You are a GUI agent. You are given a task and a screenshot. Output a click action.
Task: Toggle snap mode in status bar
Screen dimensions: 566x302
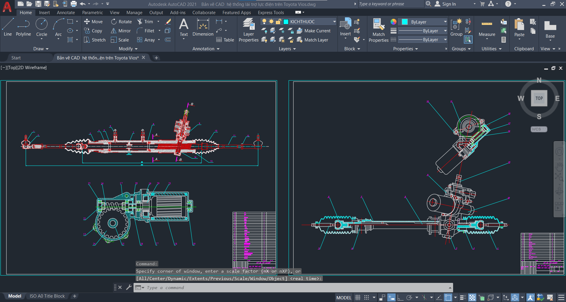(366, 298)
